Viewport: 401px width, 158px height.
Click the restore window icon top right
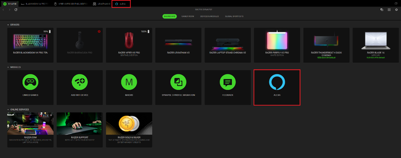tap(396, 3)
